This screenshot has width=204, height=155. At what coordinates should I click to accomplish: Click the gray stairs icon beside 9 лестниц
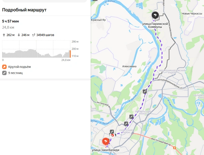(4, 73)
